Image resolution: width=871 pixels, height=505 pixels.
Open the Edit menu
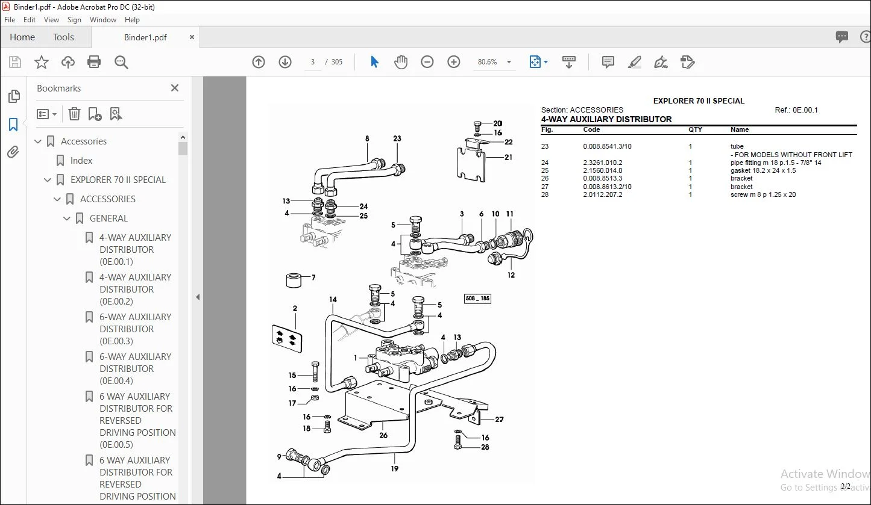[x=30, y=20]
